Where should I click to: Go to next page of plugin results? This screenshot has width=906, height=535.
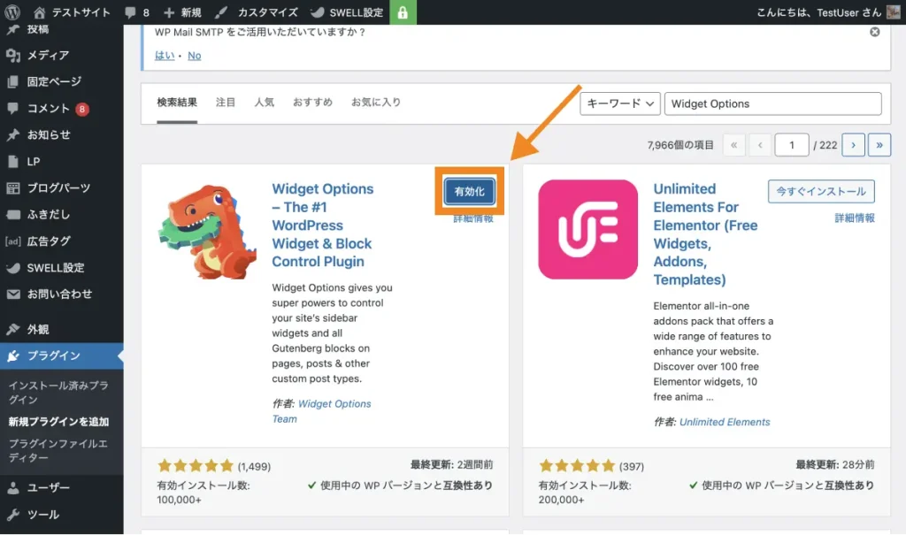pyautogui.click(x=853, y=145)
